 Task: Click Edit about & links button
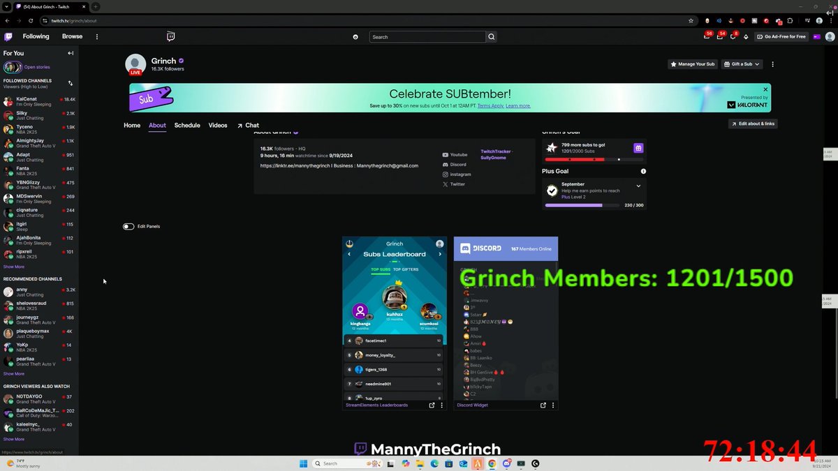point(752,124)
